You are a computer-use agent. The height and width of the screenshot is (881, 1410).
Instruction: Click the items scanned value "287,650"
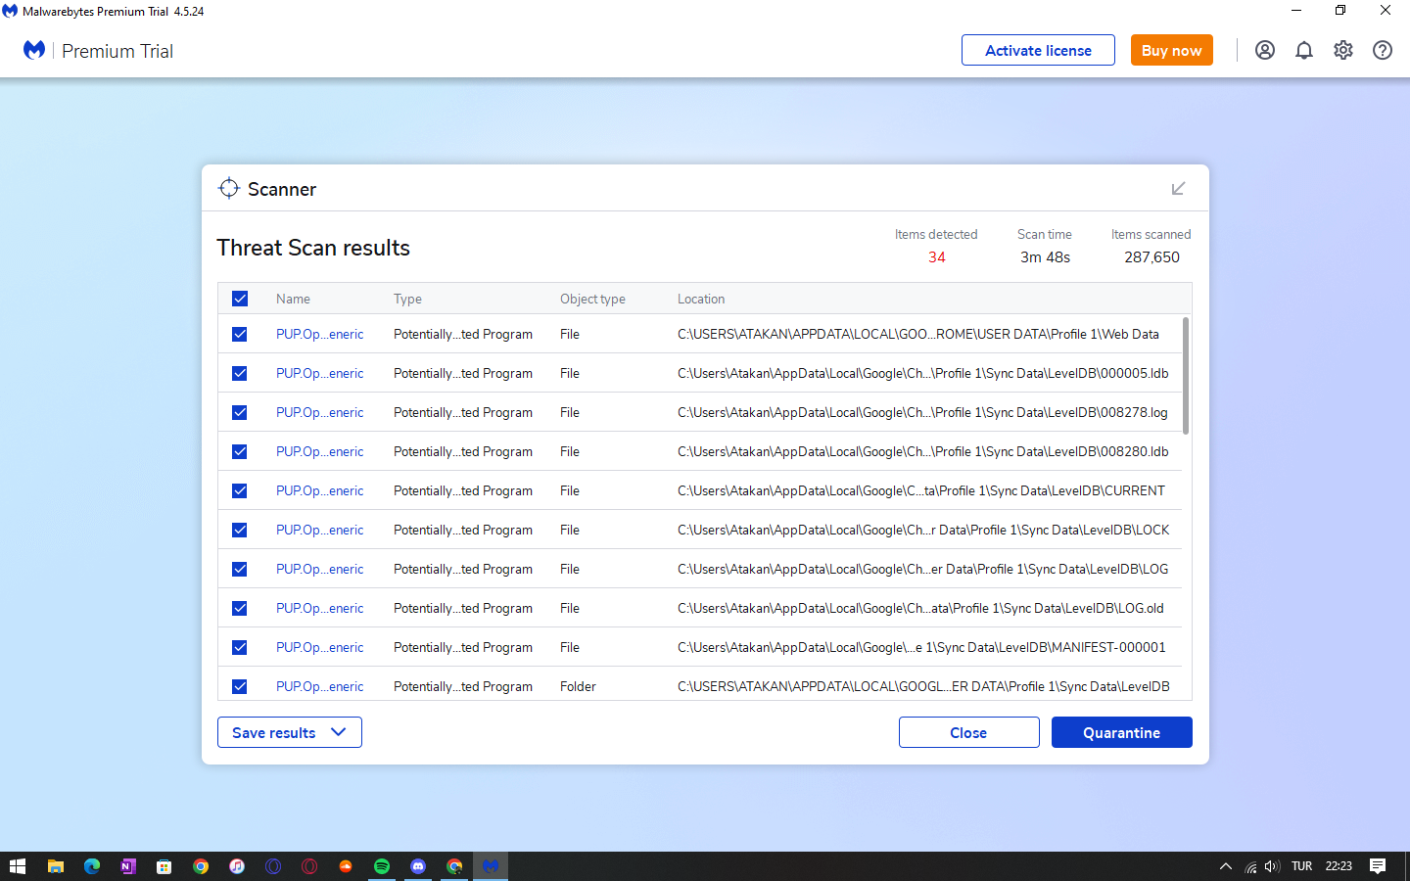point(1151,257)
